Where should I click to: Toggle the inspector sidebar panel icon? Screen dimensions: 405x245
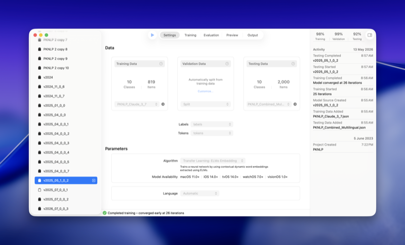370,35
